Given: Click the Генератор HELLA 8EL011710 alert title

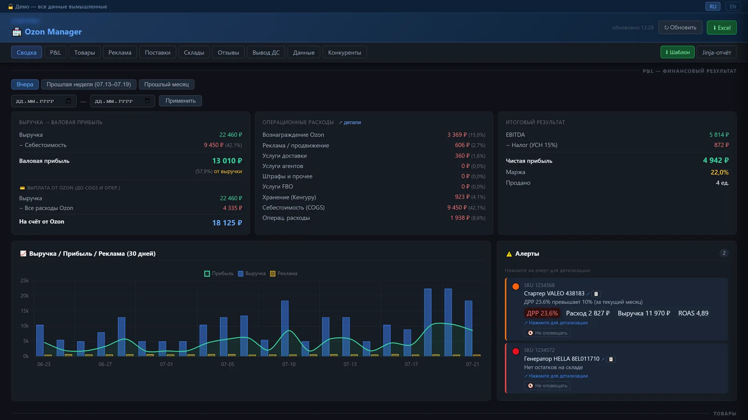Looking at the screenshot, I should [x=561, y=359].
